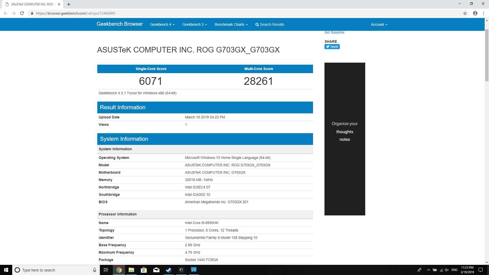This screenshot has width=489, height=275.
Task: Click the battery tray icon
Action: [435, 270]
